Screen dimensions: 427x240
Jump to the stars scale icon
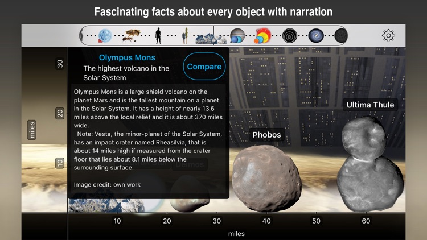[x=262, y=36]
